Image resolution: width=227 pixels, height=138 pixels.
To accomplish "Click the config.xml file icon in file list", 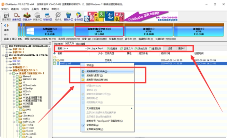I will [x=58, y=64].
